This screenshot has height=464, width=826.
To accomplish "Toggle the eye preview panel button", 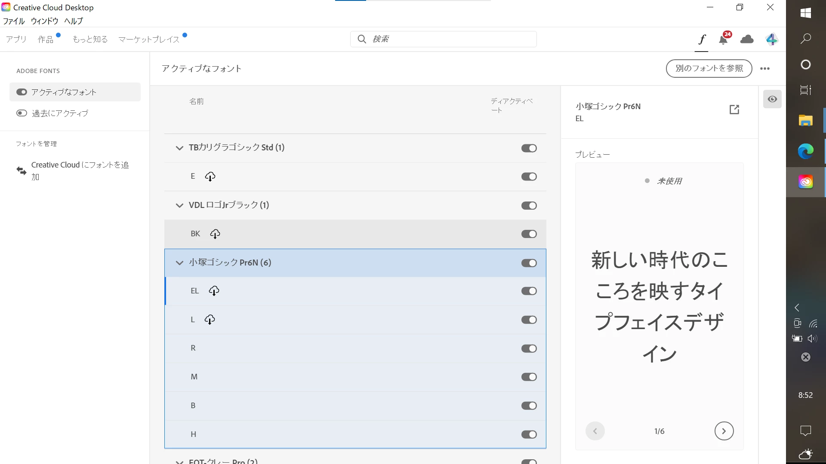I will (772, 99).
